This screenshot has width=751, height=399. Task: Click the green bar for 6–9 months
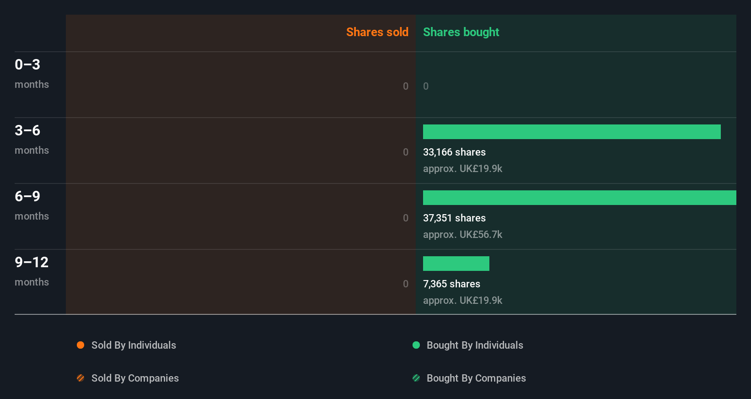click(x=579, y=198)
